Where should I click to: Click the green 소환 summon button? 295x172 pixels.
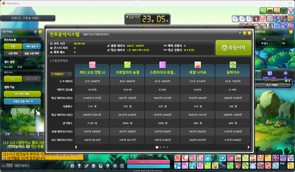point(13,46)
